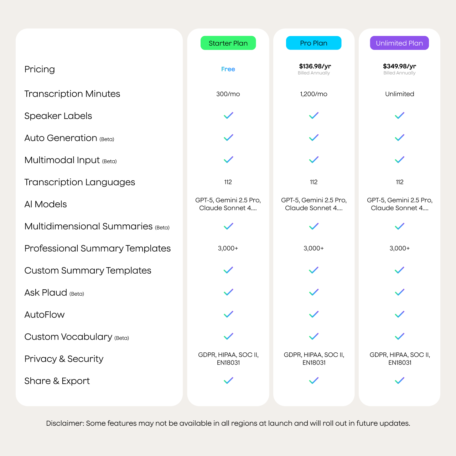The width and height of the screenshot is (456, 456).
Task: Click the Free pricing link
Action: pyautogui.click(x=228, y=69)
